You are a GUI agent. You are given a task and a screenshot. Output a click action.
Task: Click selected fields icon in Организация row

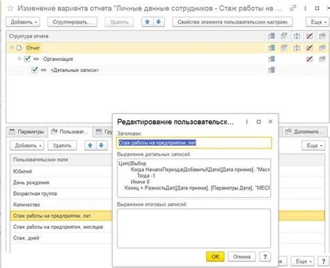coord(272,59)
